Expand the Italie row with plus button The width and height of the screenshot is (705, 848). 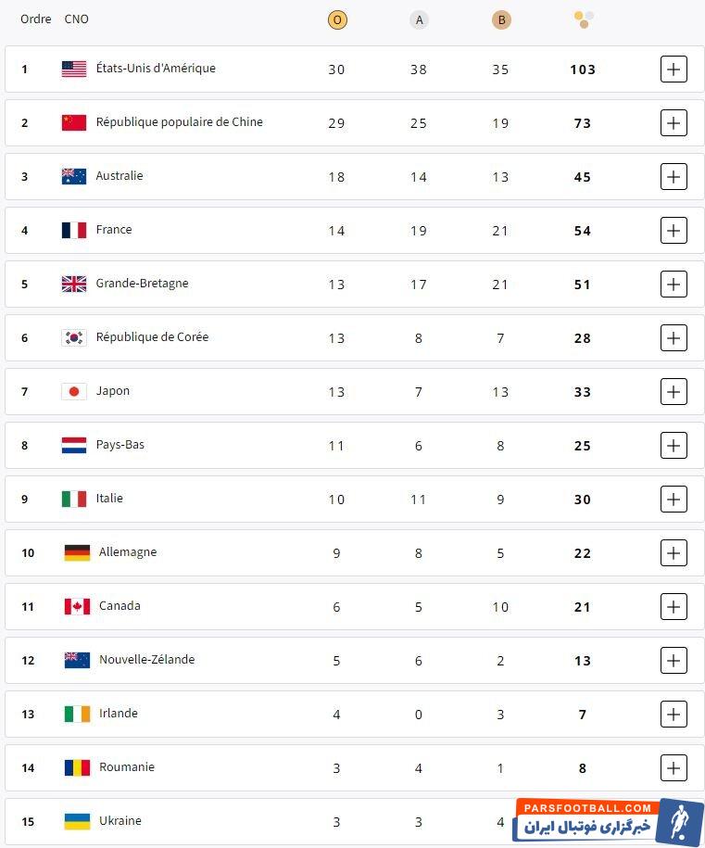[x=674, y=499]
